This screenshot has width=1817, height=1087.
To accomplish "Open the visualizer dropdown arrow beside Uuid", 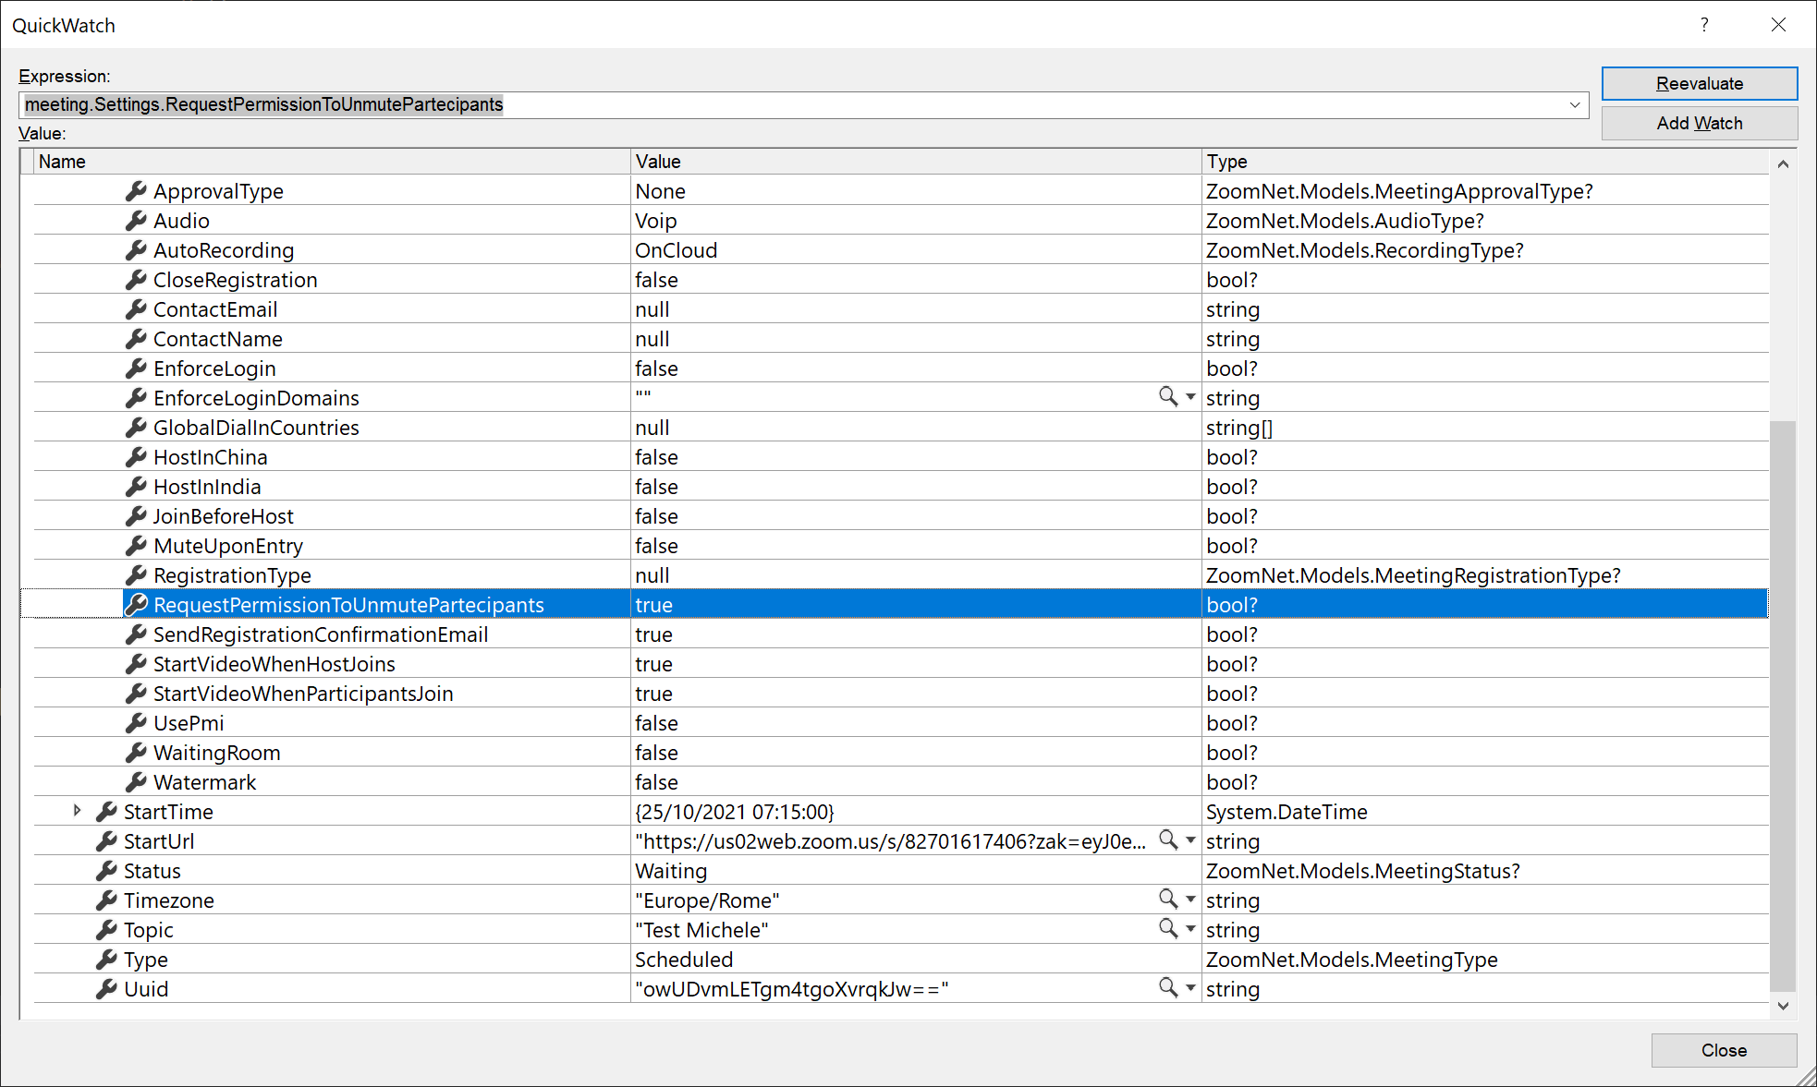I will 1189,988.
